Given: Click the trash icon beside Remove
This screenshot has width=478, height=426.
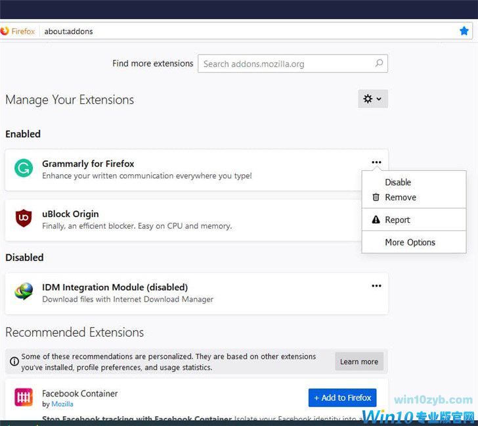Looking at the screenshot, I should 376,197.
